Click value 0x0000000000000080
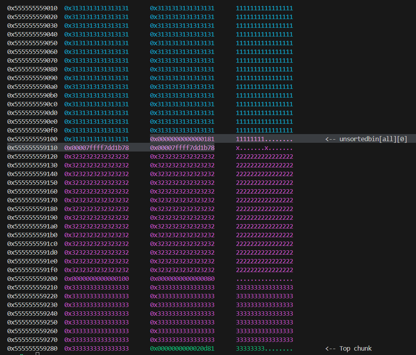The image size is (416, 355). pyautogui.click(x=182, y=278)
